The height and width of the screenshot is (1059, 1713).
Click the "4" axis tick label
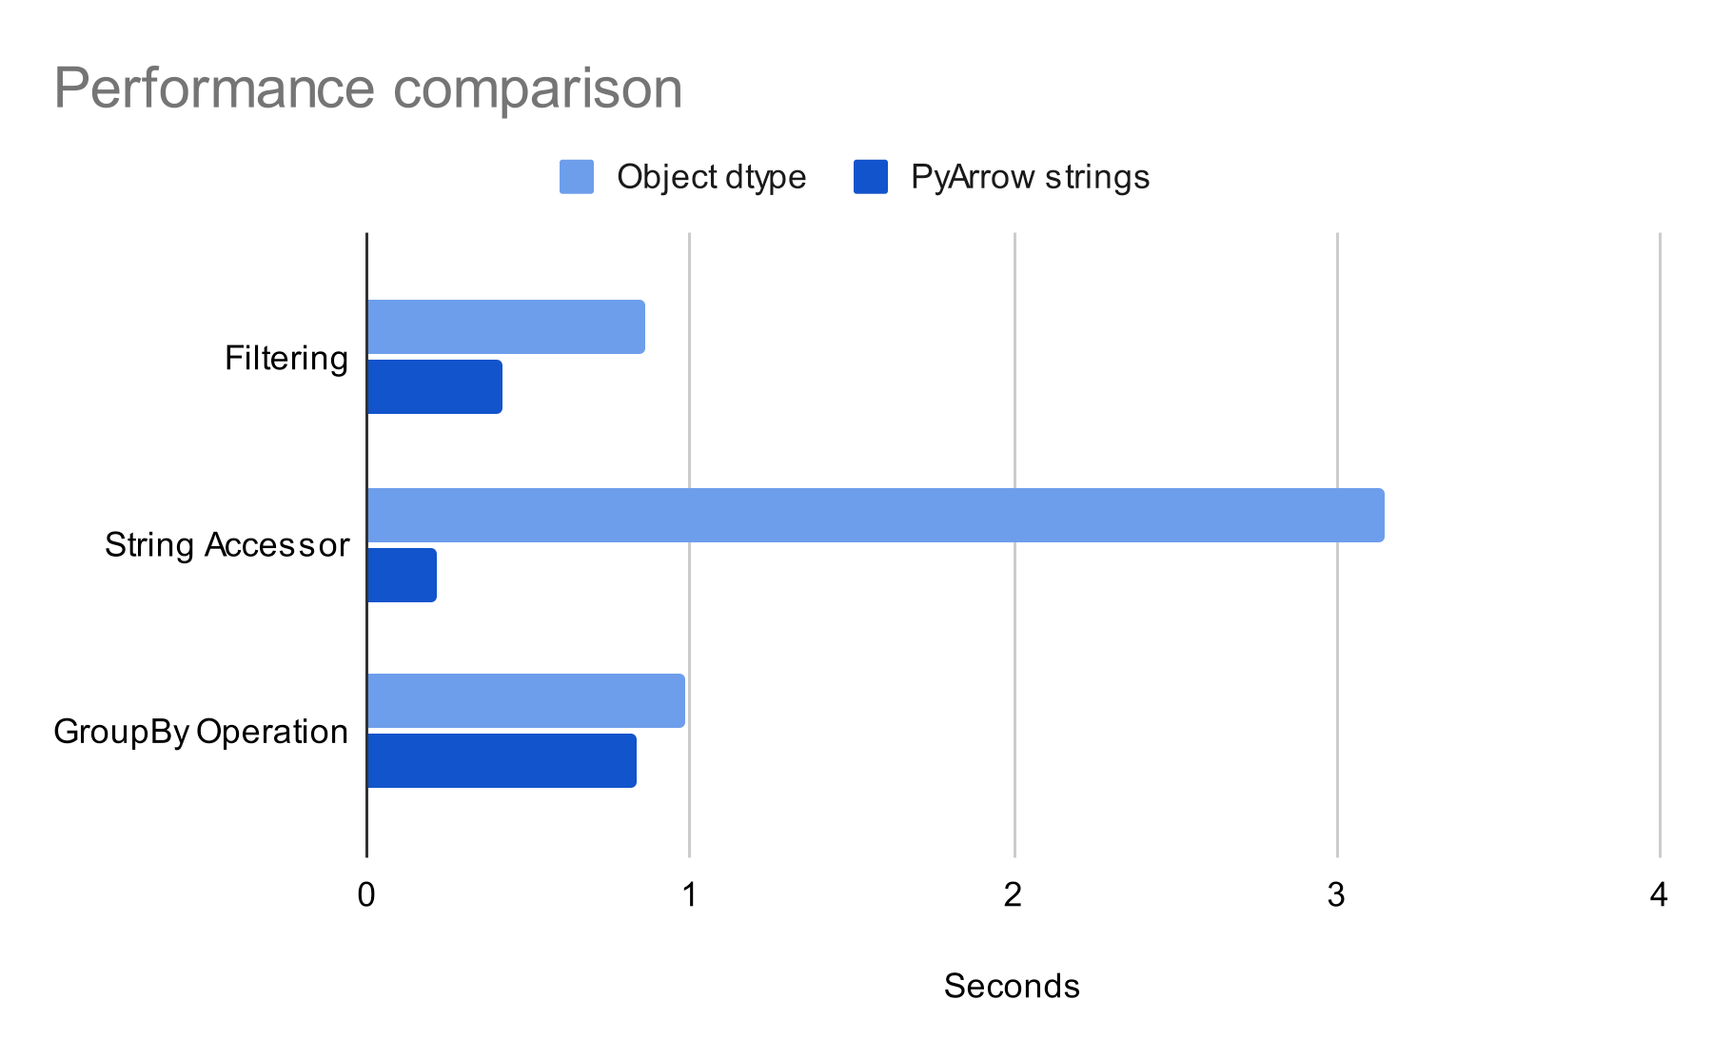click(x=1659, y=895)
